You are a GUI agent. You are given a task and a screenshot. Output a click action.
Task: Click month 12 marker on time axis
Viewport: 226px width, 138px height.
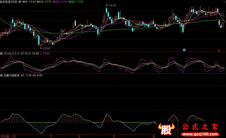click(14, 136)
